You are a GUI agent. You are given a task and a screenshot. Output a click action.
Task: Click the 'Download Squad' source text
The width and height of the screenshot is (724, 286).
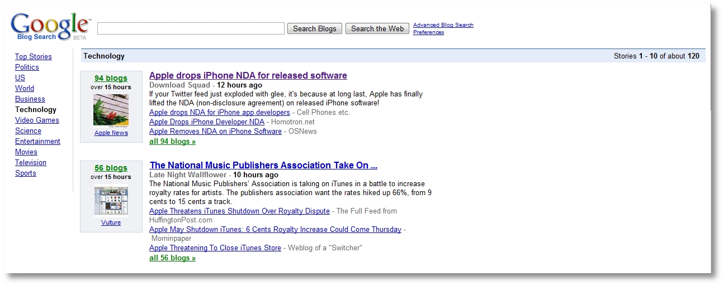180,85
